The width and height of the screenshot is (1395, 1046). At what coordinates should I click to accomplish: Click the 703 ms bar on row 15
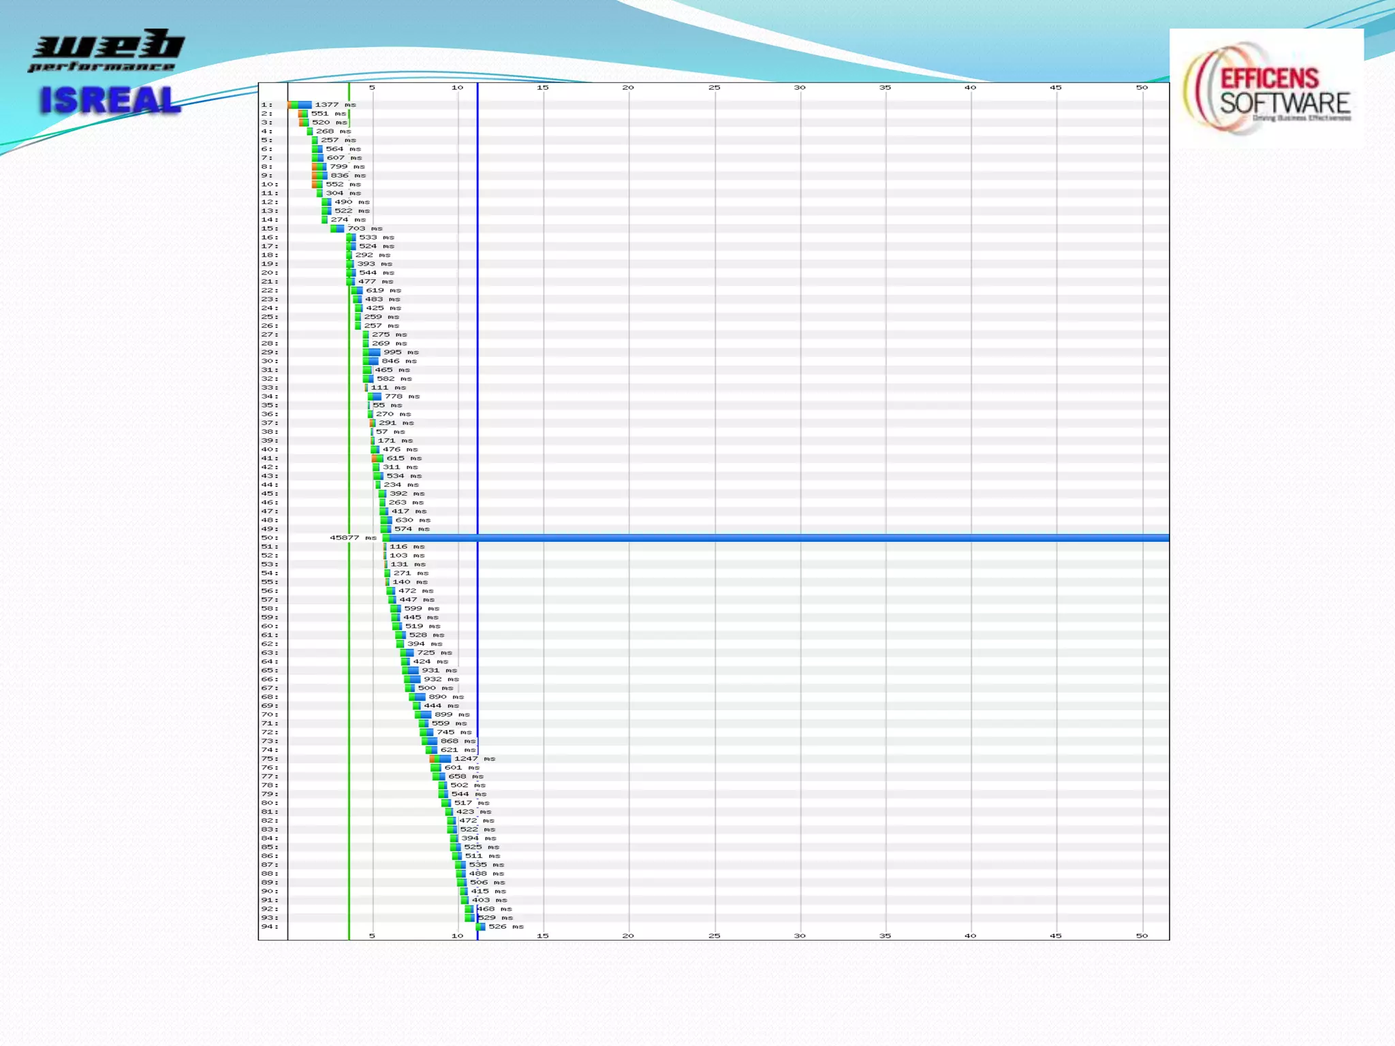(337, 229)
